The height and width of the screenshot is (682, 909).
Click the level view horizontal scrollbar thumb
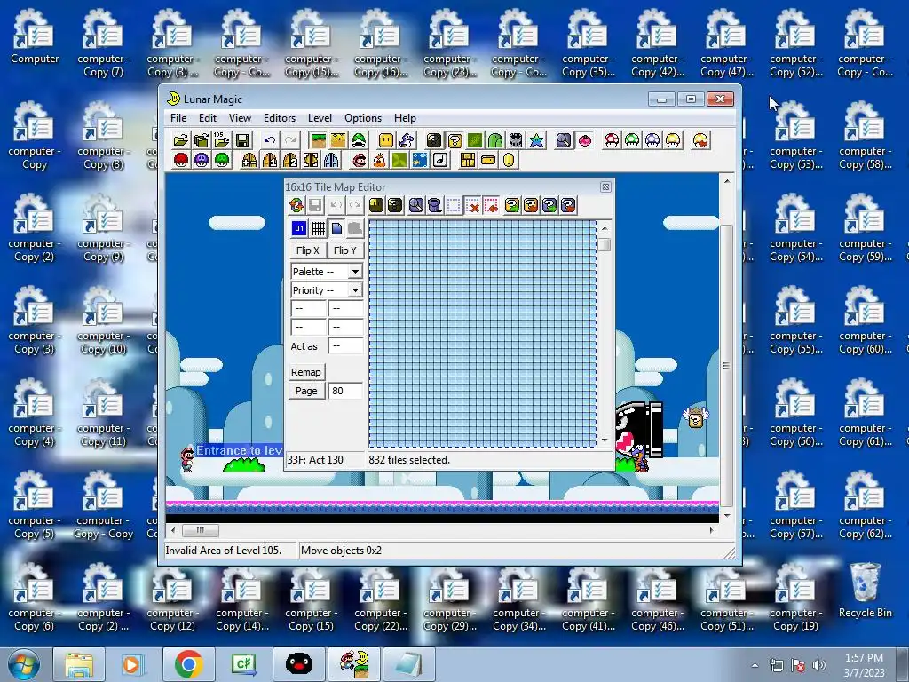click(201, 530)
